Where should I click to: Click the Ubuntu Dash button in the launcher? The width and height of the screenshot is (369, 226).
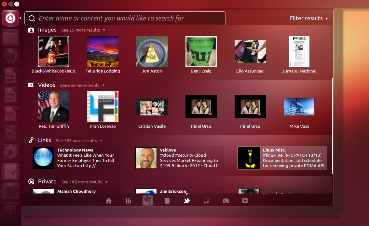[10, 18]
